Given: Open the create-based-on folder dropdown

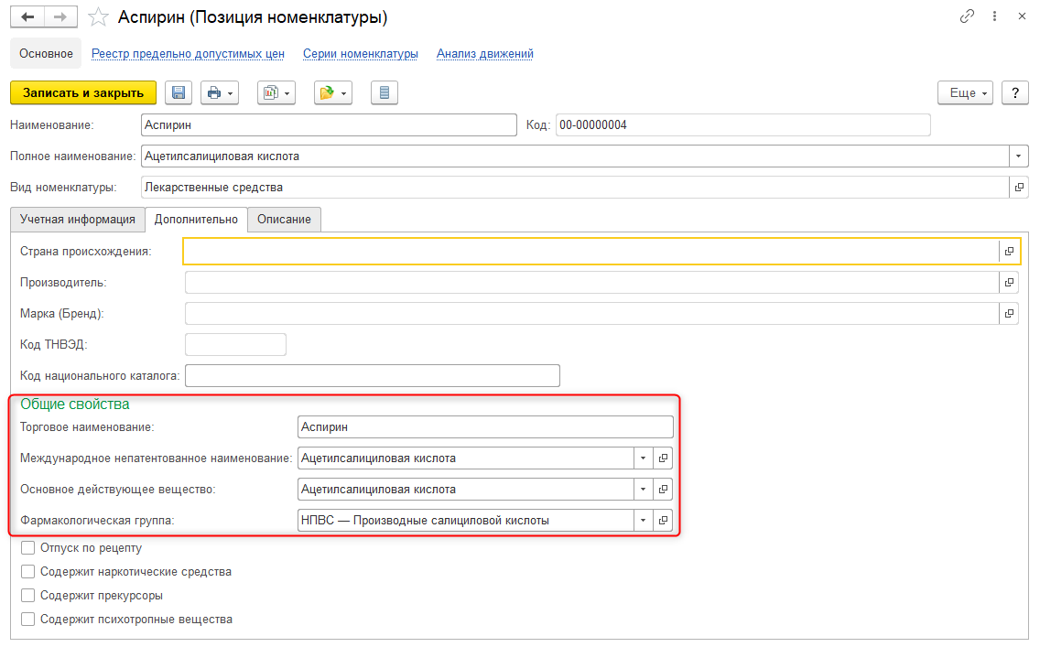Looking at the screenshot, I should point(333,92).
